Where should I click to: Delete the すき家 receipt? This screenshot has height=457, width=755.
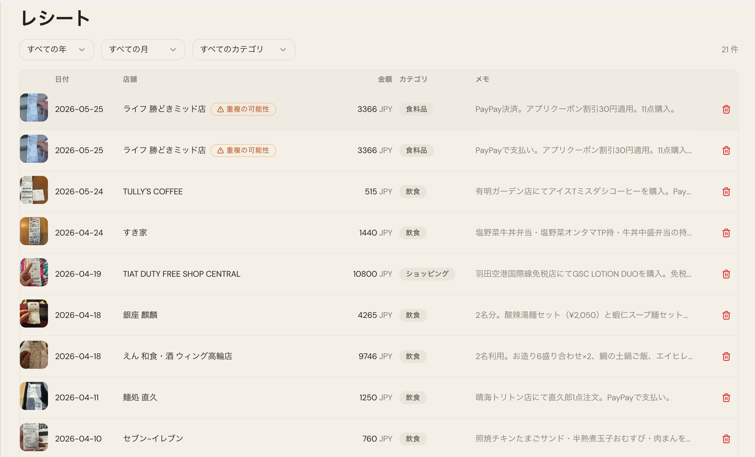click(x=726, y=233)
